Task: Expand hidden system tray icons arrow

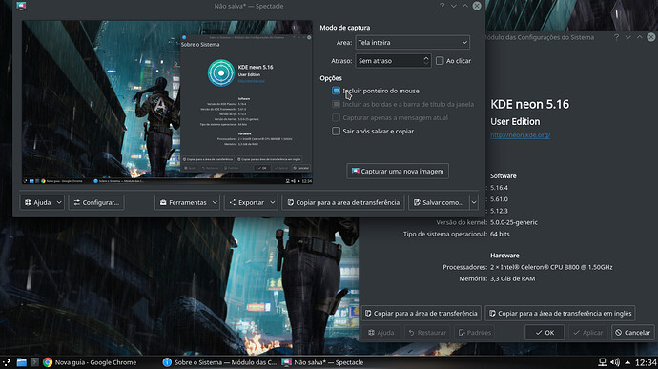Action: coord(627,362)
